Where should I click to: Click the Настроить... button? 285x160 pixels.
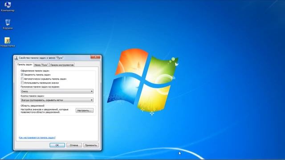[x=85, y=111]
